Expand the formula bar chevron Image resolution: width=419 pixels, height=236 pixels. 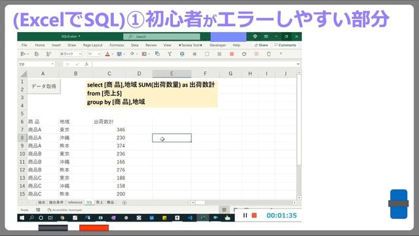coord(298,64)
